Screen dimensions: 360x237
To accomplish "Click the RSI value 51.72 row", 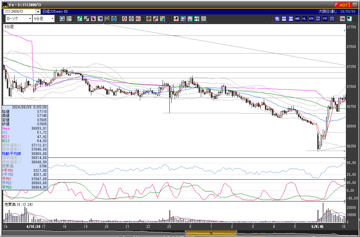I will coord(25,133).
